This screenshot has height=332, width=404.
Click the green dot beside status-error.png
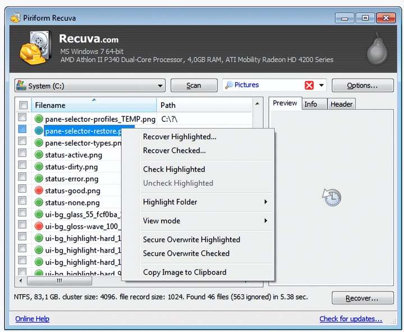[x=39, y=179]
